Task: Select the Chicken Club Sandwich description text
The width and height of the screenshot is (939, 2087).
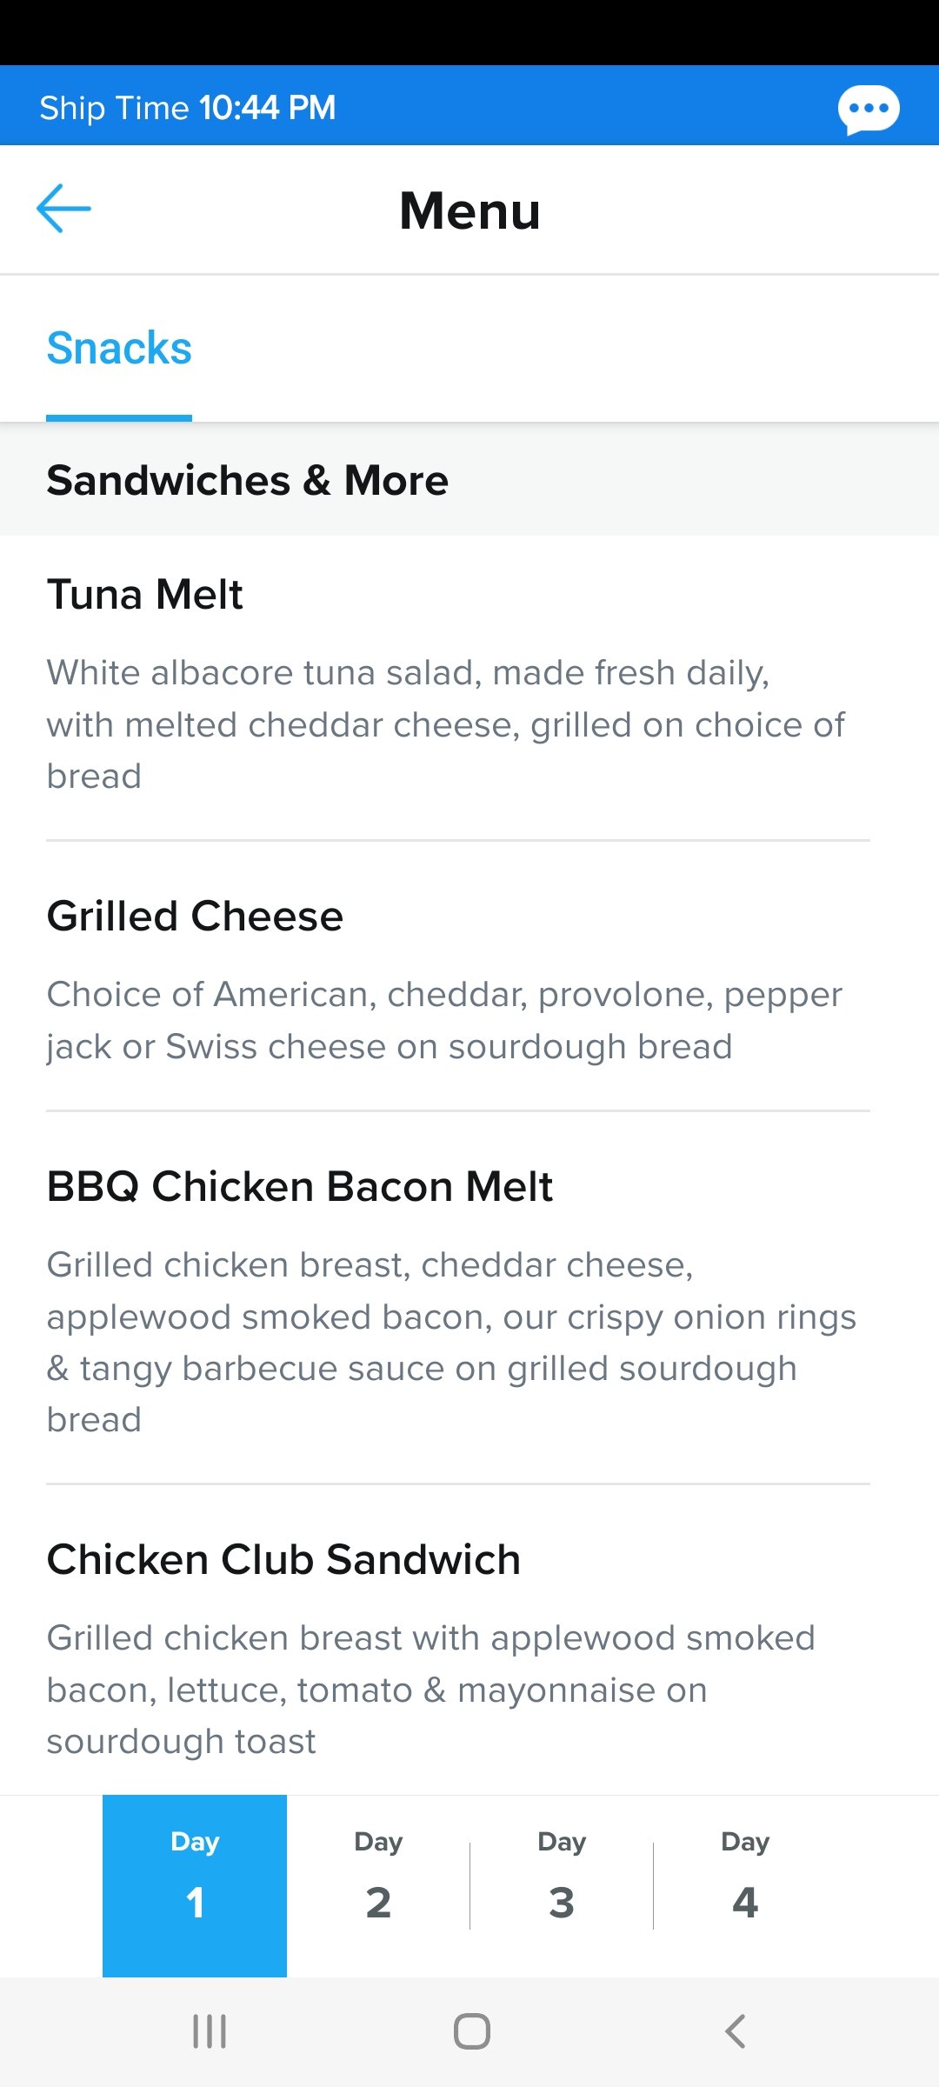Action: (x=430, y=1690)
